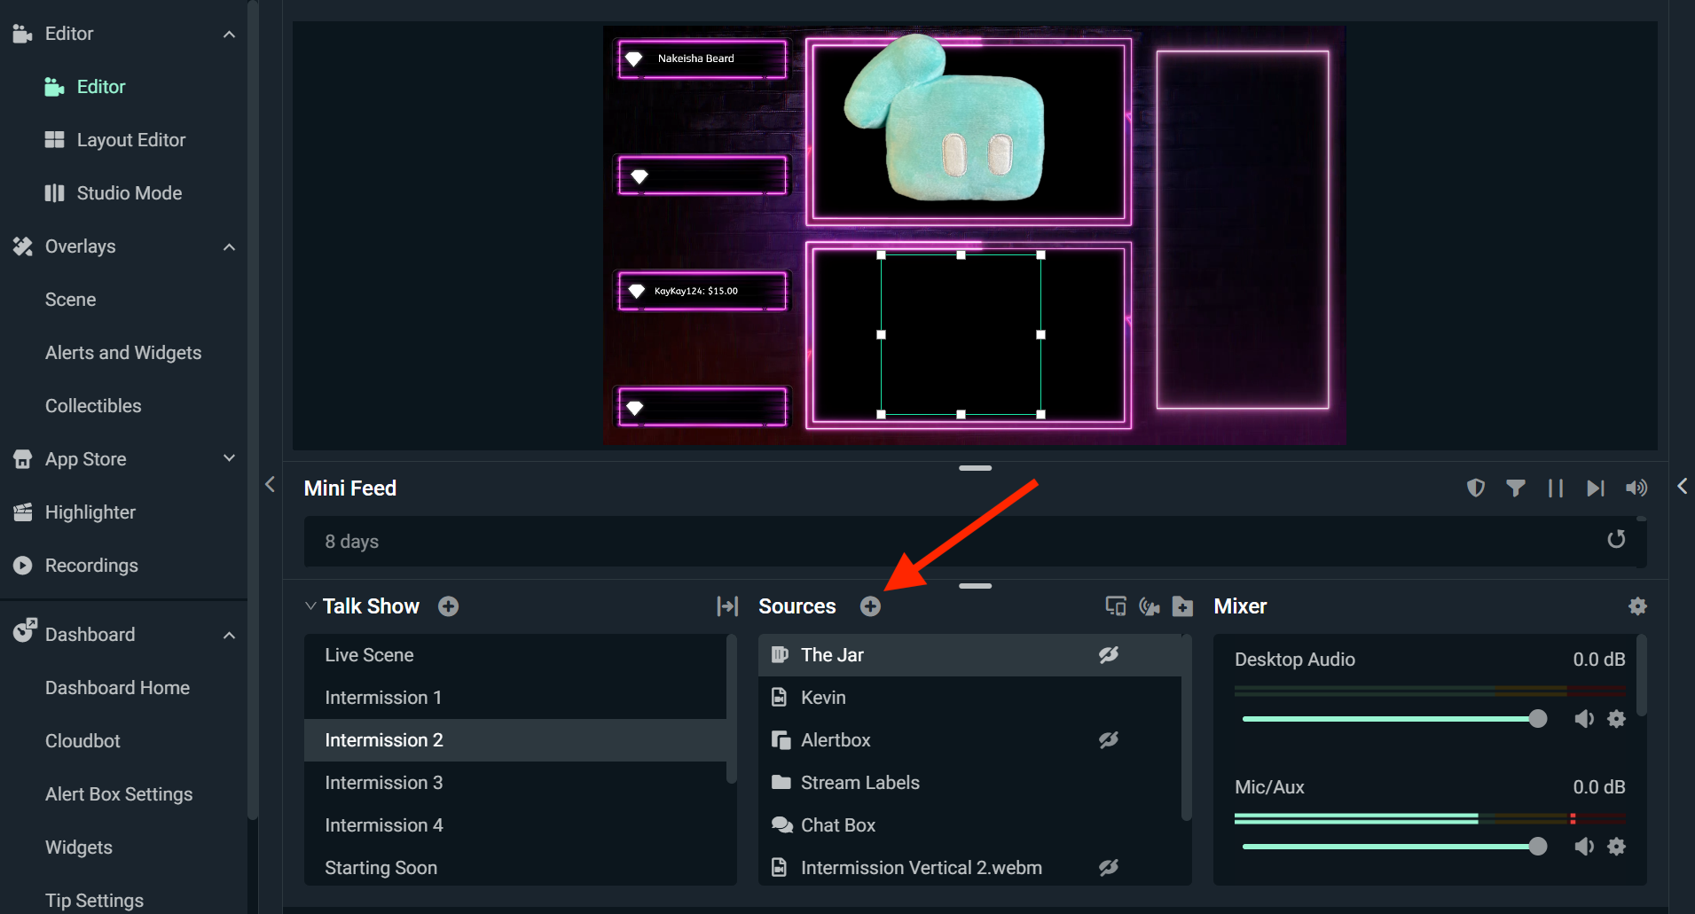Add a new folder in the Sources panel
Screen dimensions: 1695x914
tap(1182, 606)
